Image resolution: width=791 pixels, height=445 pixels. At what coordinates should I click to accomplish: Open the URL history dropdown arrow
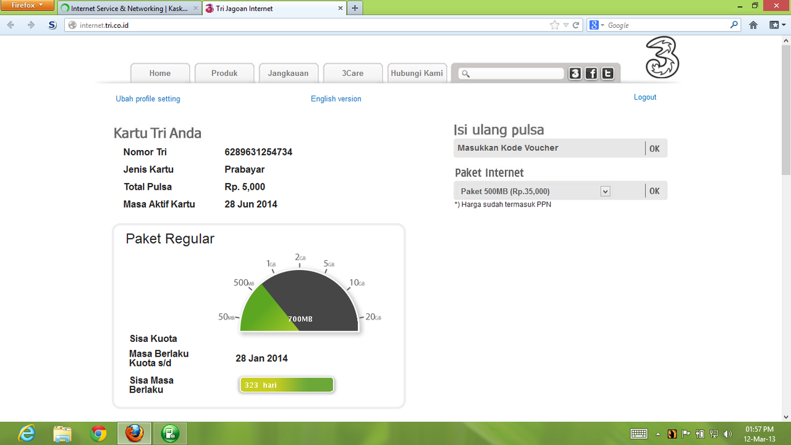tap(565, 25)
